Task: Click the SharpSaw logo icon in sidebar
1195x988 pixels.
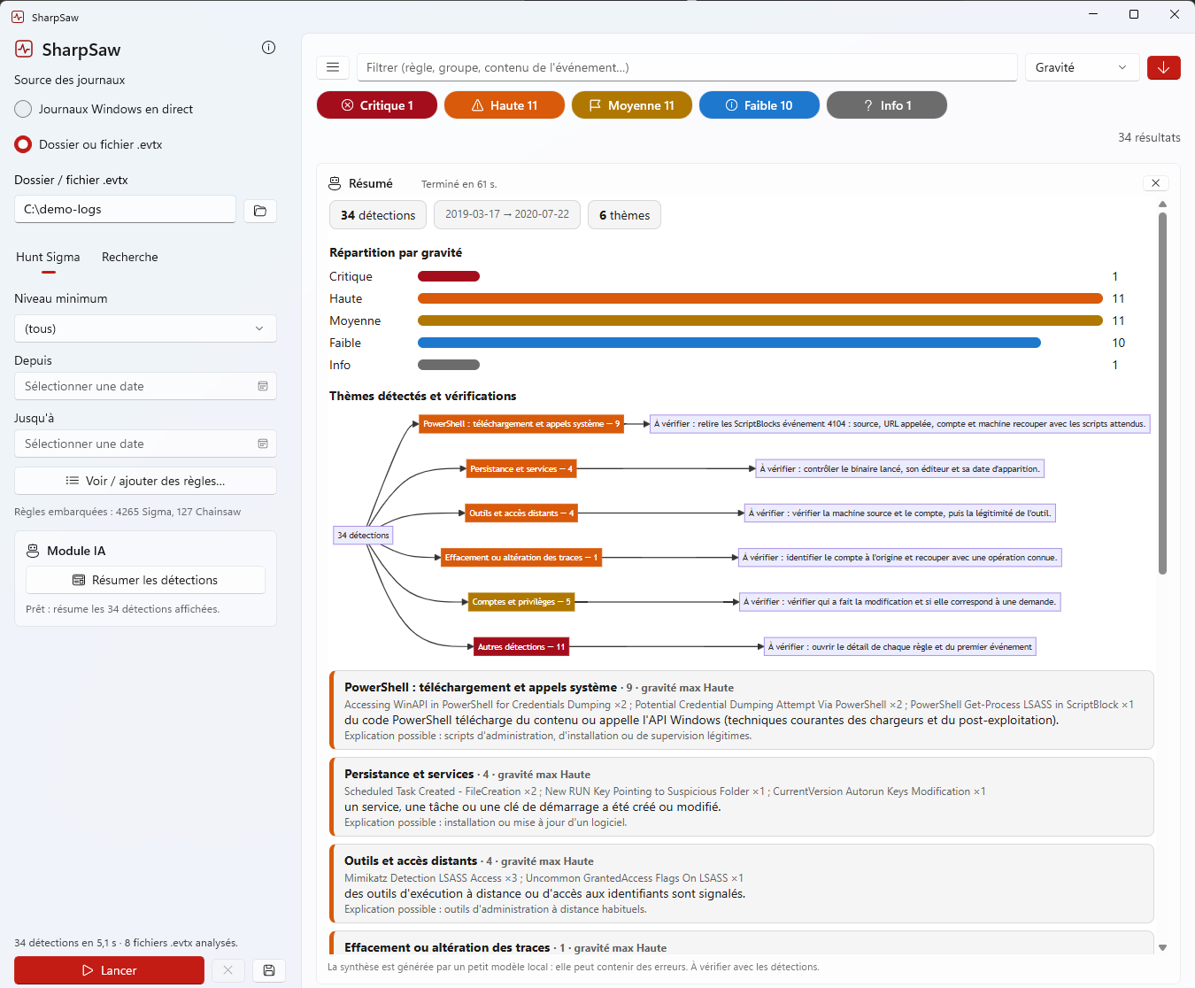Action: 24,50
